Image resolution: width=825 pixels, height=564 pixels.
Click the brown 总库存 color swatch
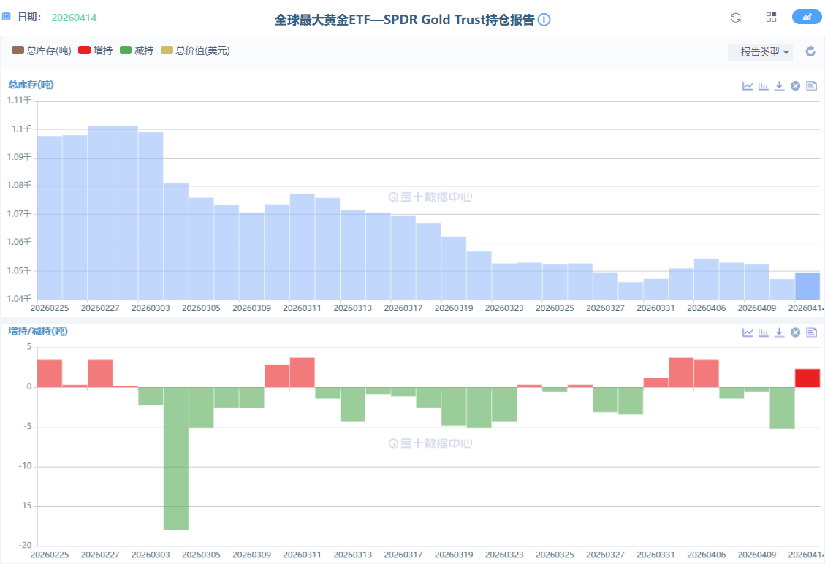pos(18,50)
